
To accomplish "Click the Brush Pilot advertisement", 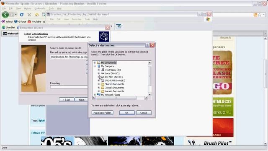I will [210, 142].
